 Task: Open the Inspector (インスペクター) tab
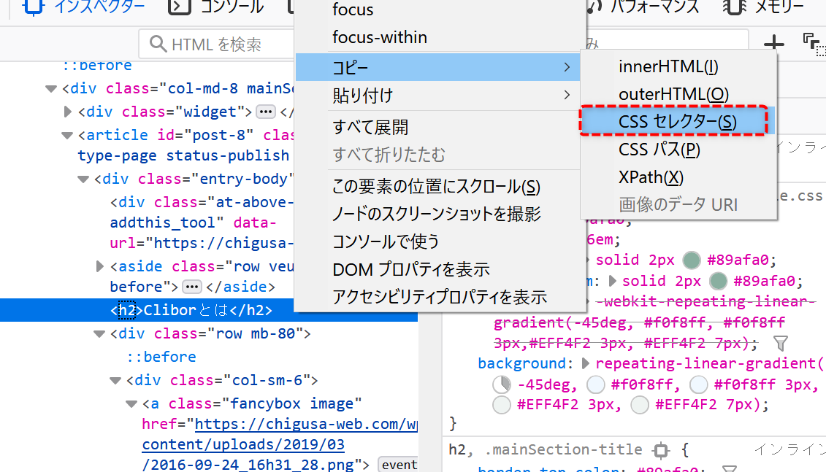coord(83,7)
